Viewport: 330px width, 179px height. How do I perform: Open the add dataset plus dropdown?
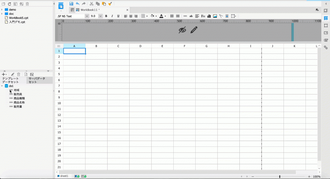coord(4,74)
